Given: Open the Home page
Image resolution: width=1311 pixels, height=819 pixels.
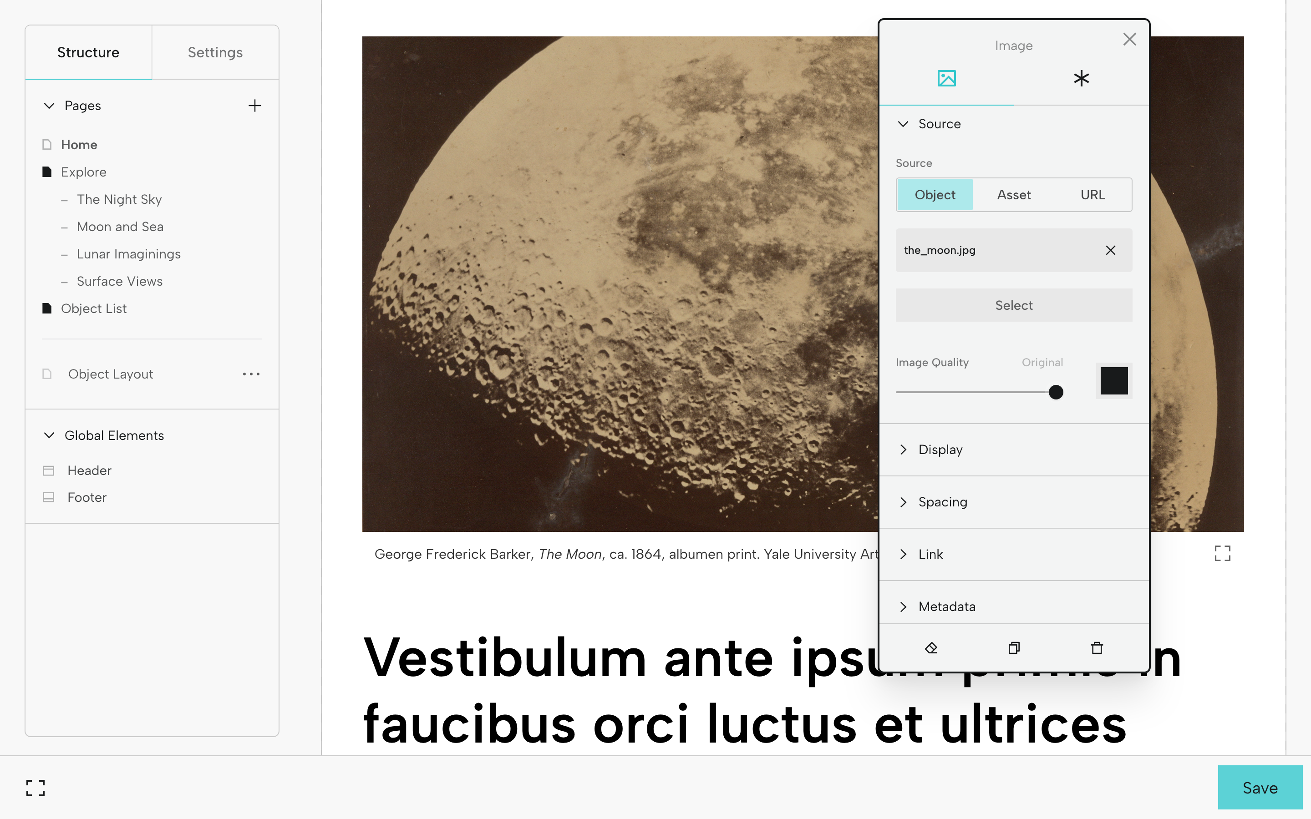Looking at the screenshot, I should tap(79, 145).
